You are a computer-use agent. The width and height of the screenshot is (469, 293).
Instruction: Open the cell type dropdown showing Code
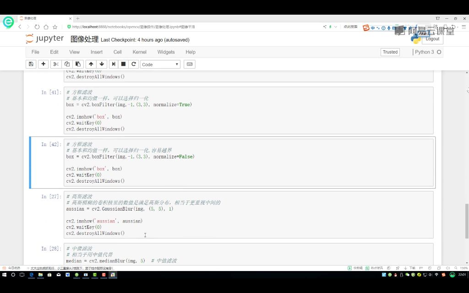pyautogui.click(x=160, y=64)
